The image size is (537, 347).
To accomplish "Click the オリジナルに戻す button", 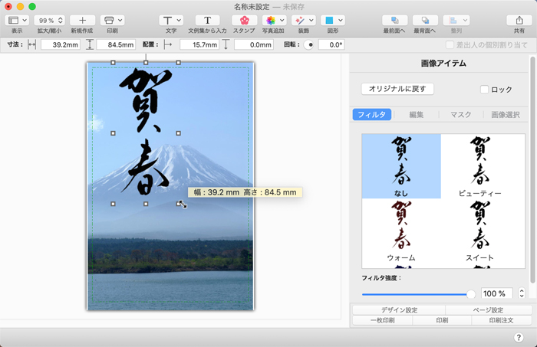I will tap(397, 89).
